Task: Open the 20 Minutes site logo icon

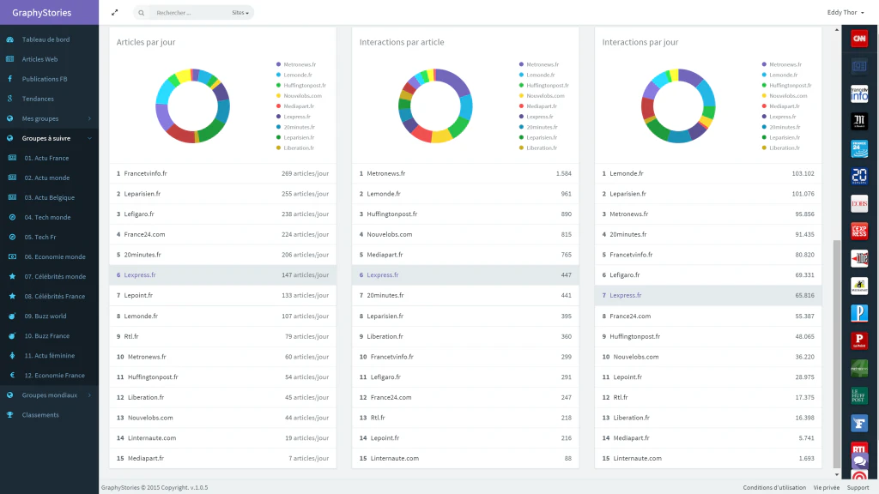Action: tap(858, 176)
